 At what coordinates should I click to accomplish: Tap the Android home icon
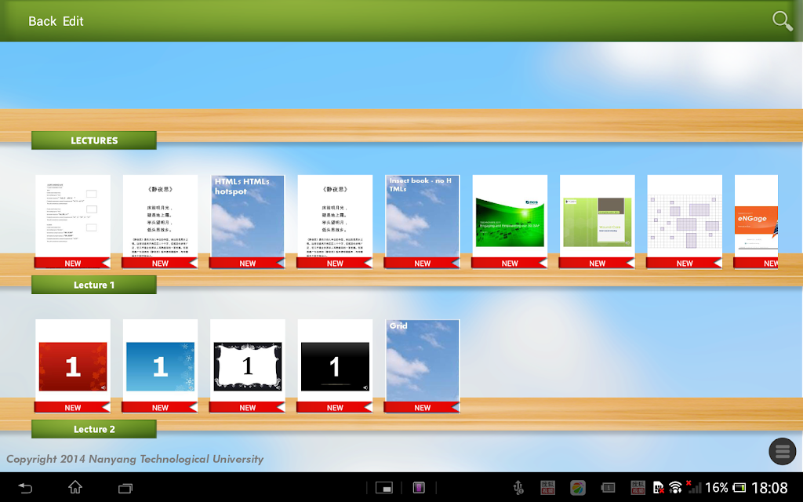pos(75,487)
